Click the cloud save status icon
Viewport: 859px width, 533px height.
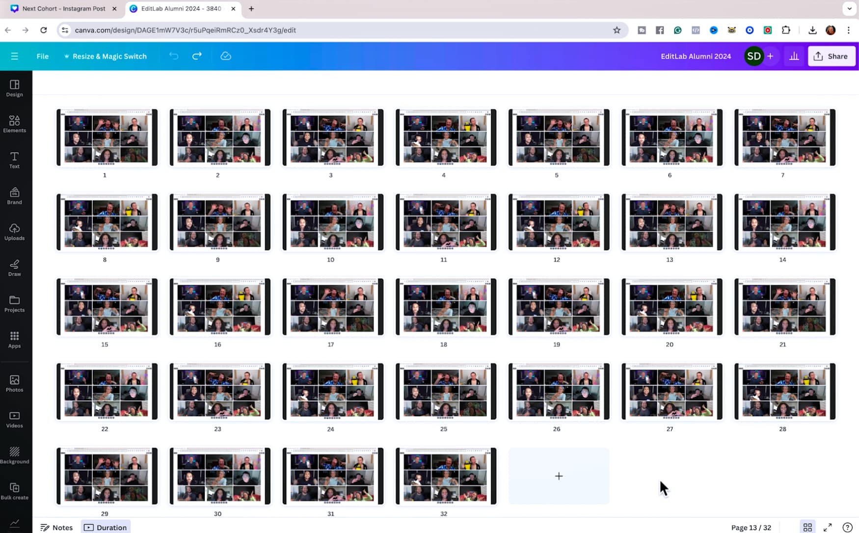[226, 56]
